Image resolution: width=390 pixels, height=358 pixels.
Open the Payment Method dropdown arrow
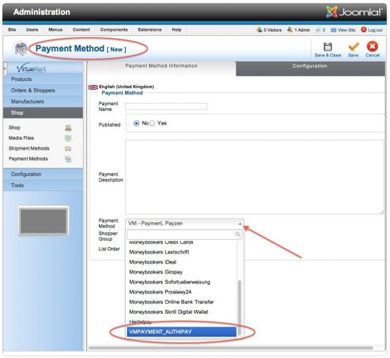coord(240,223)
